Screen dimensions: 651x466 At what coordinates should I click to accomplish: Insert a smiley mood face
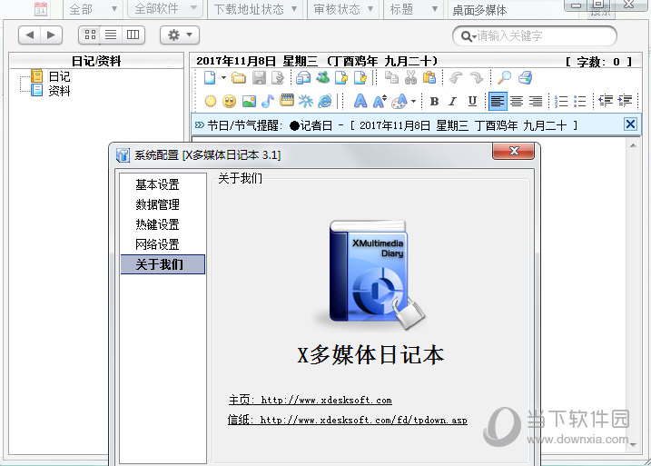point(229,101)
